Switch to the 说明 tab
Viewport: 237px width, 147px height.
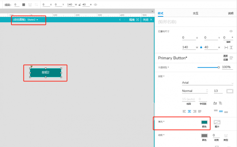pyautogui.click(x=230, y=13)
